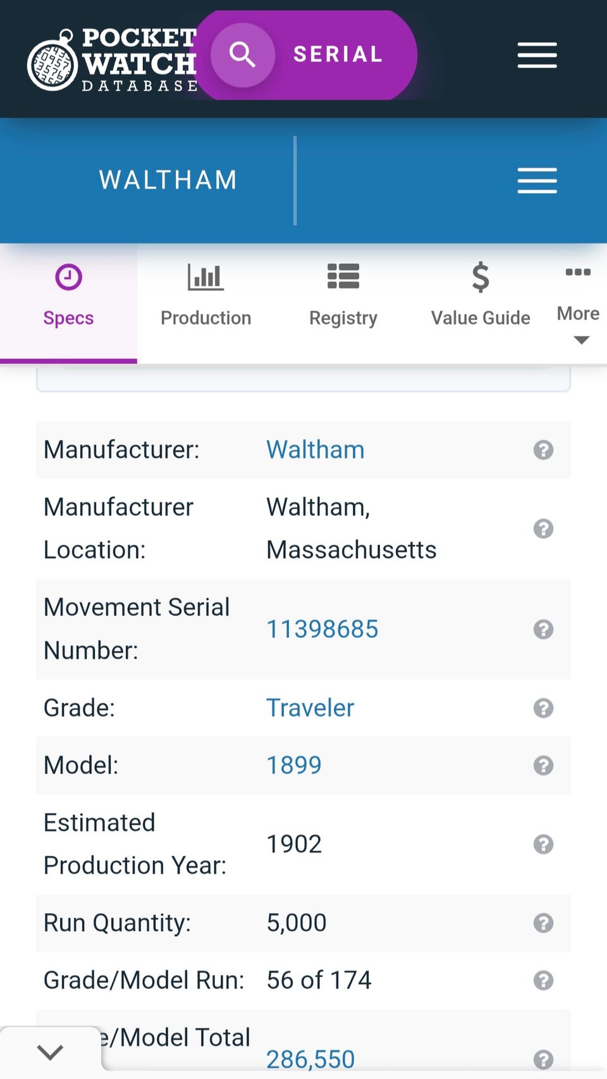Collapse panel with bottom-left chevron
607x1079 pixels.
coord(50,1052)
